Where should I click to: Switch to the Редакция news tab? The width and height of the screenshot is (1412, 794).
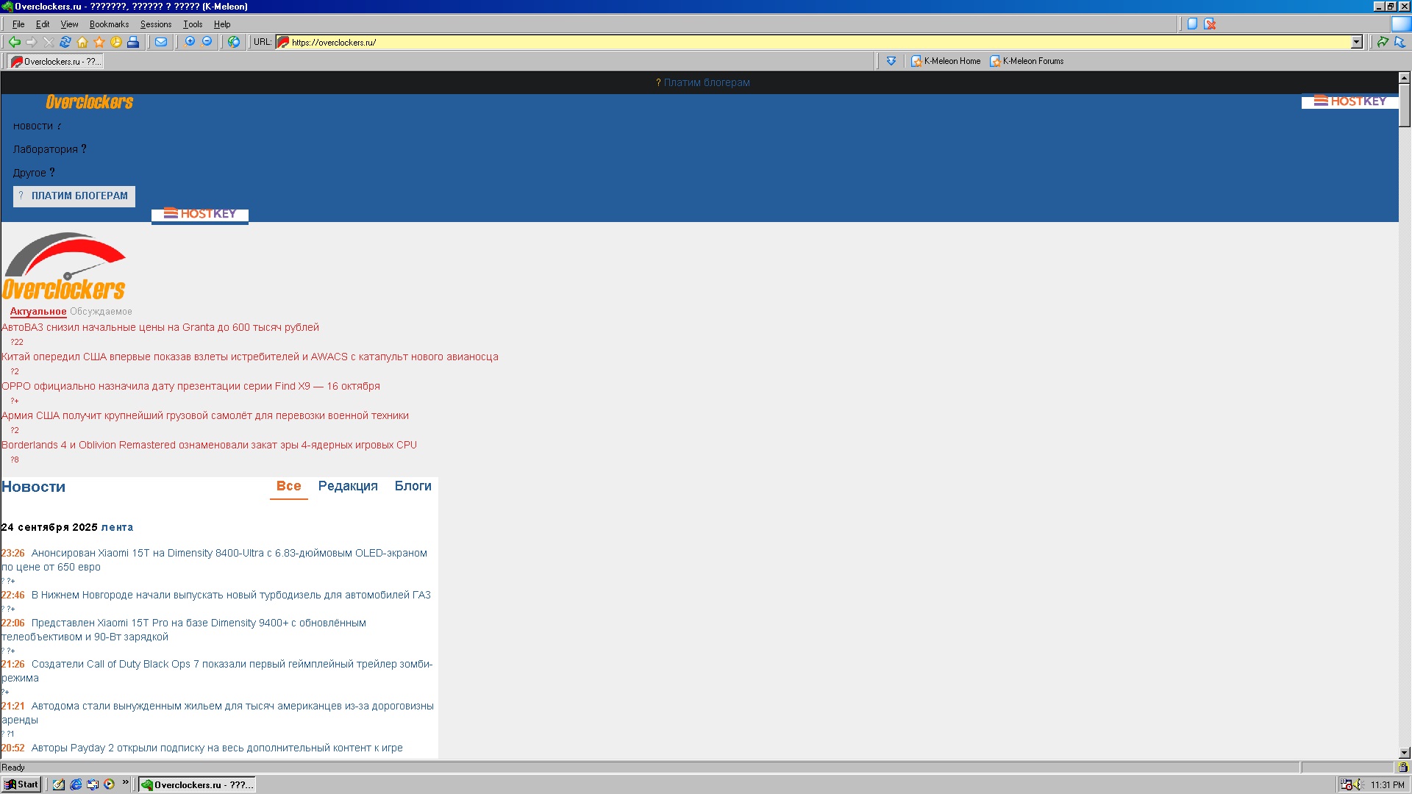[348, 486]
